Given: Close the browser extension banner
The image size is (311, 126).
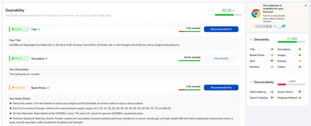Looking at the screenshot, I should 306,6.
